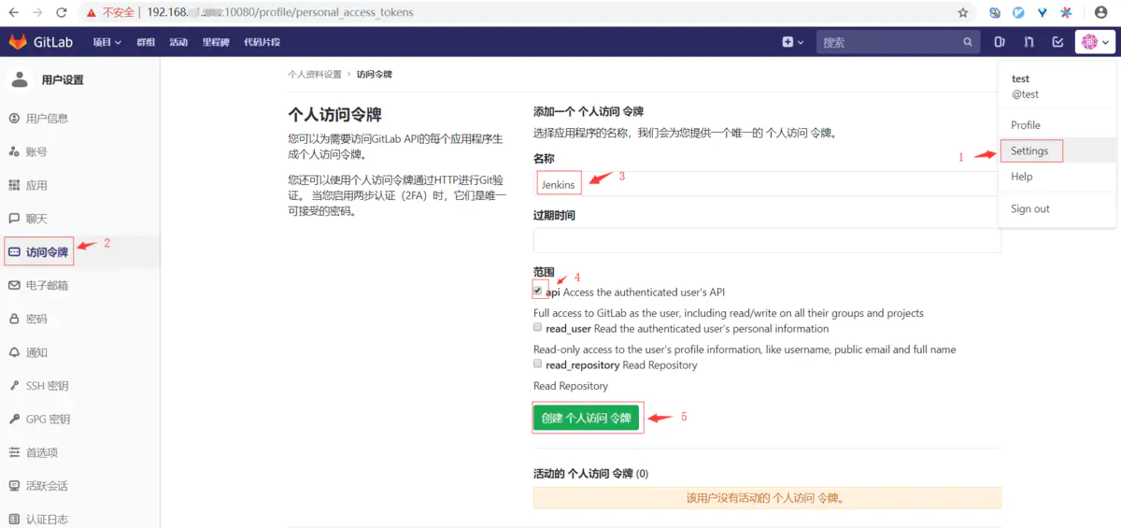Reload the current page
This screenshot has width=1121, height=528.
(62, 13)
